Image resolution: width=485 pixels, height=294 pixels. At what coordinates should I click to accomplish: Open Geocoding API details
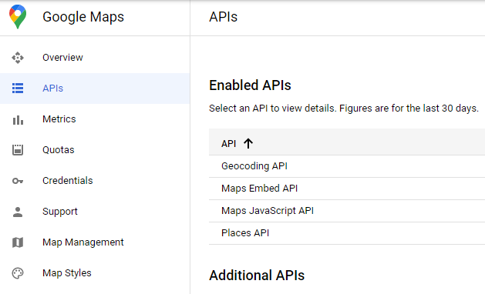click(x=347, y=166)
